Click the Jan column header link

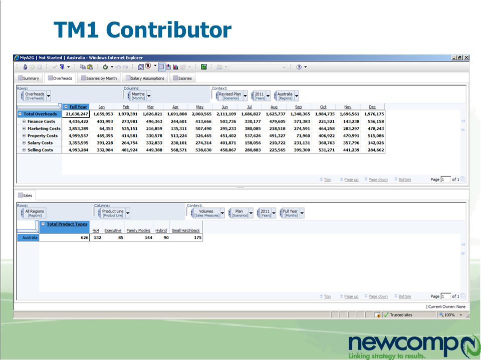pos(102,107)
